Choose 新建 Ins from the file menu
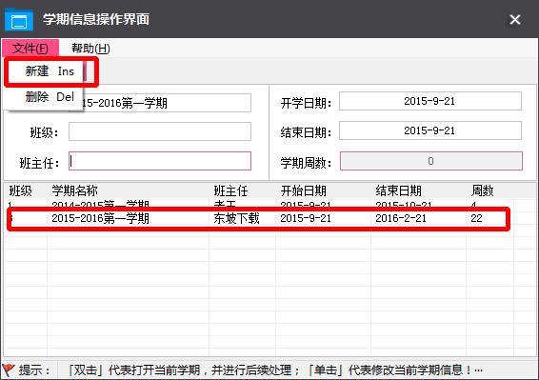 (x=50, y=71)
